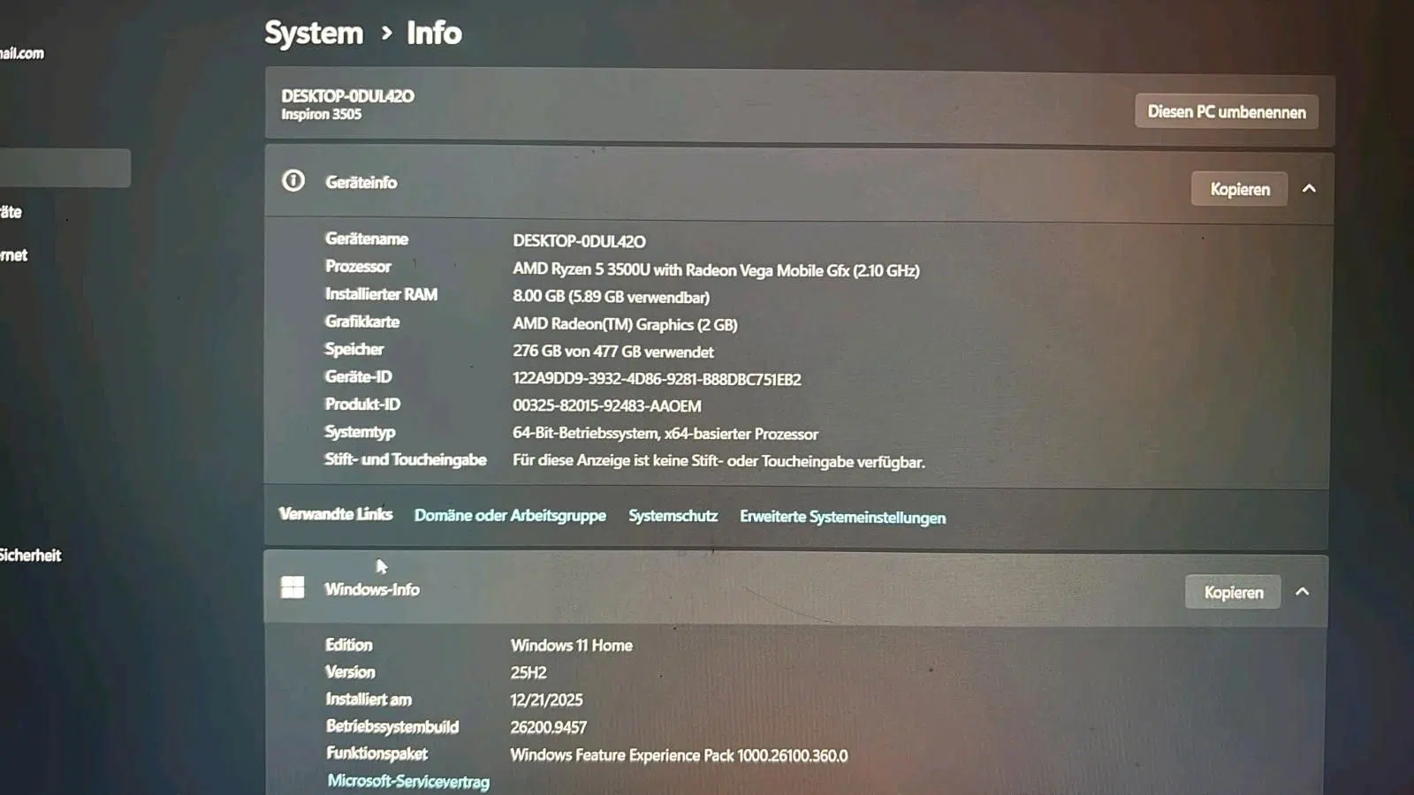Screen dimensions: 1414x795
Task: Select the version value 25H2
Action: [x=528, y=673]
